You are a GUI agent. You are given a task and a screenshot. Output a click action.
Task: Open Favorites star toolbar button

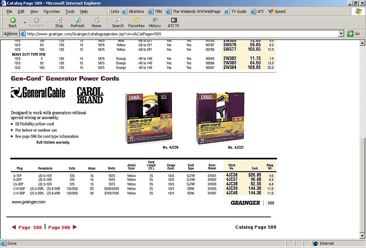[137, 20]
